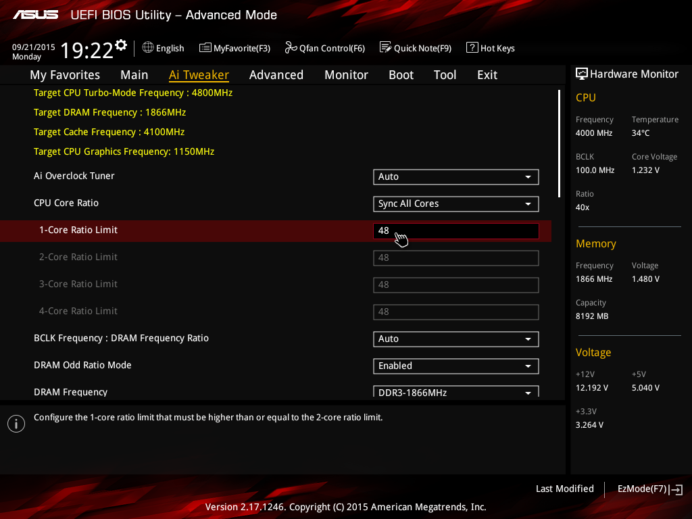Click the globe language icon
The image size is (692, 519).
tap(148, 47)
